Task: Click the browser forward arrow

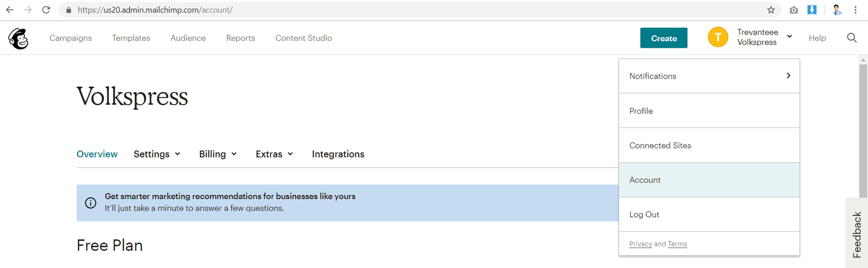Action: 28,10
